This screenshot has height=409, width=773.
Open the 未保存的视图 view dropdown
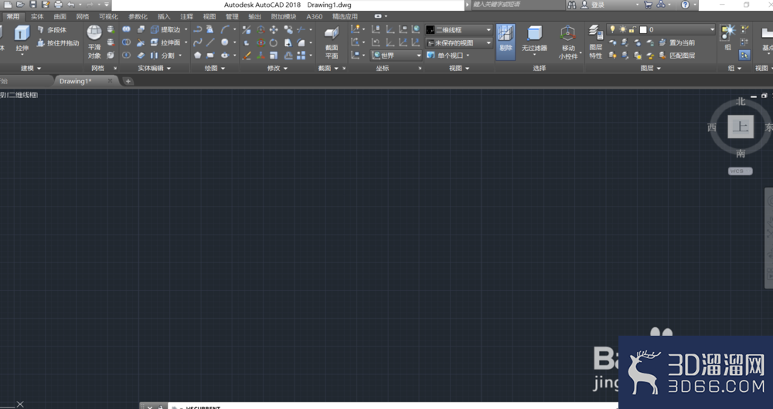click(x=459, y=42)
